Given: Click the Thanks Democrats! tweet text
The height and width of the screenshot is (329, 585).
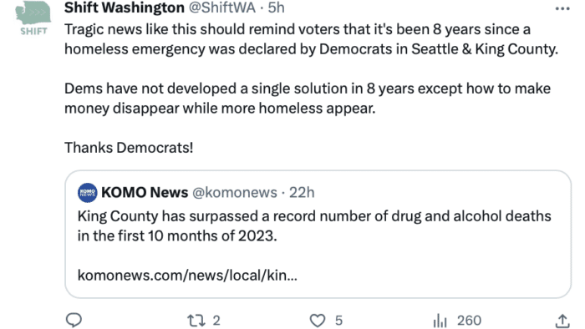Looking at the screenshot, I should (129, 148).
